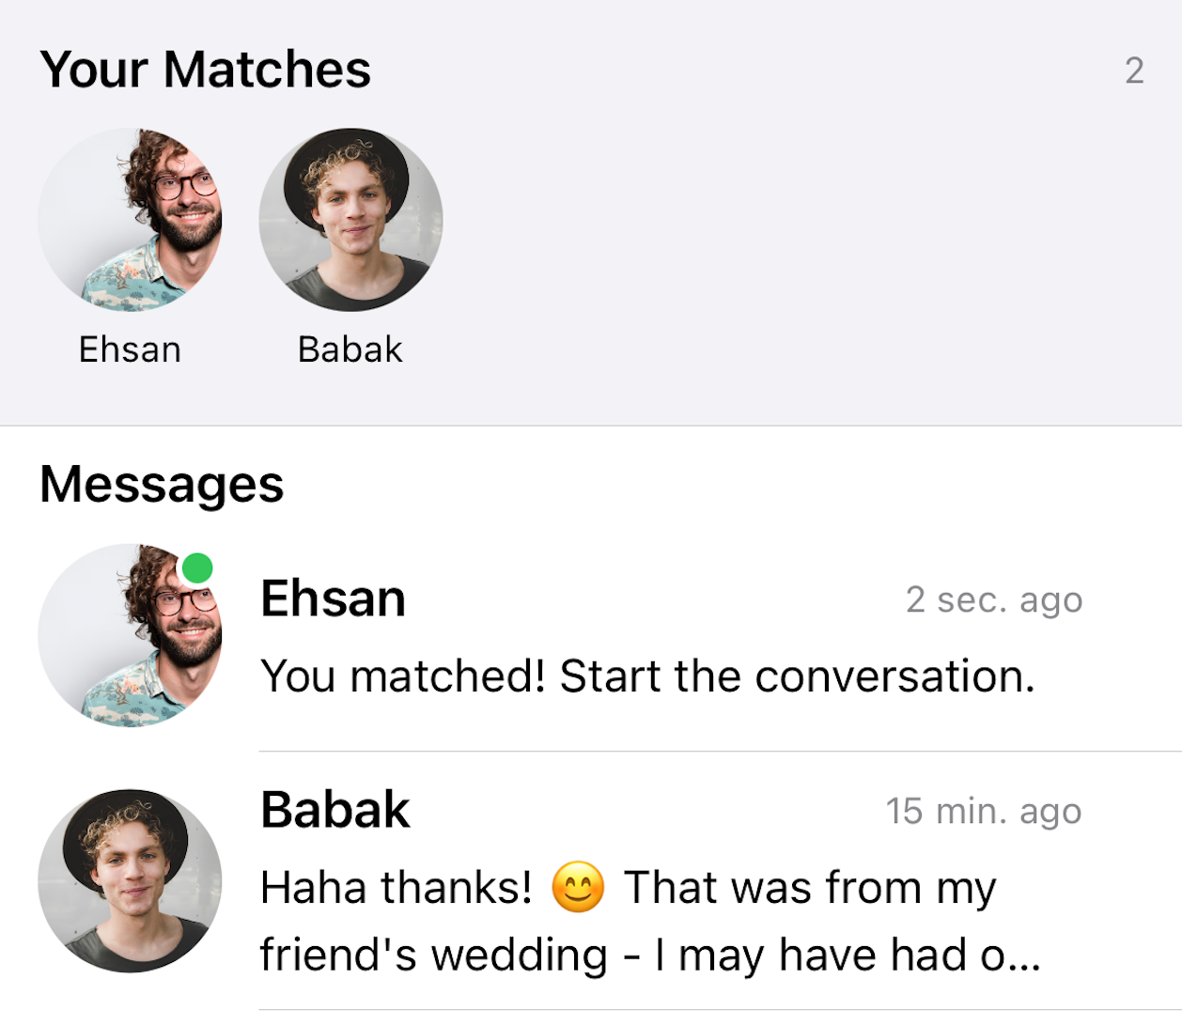Screen dimensions: 1182x1025
Task: Click Babak's bold name in the message row
Action: pyautogui.click(x=335, y=810)
